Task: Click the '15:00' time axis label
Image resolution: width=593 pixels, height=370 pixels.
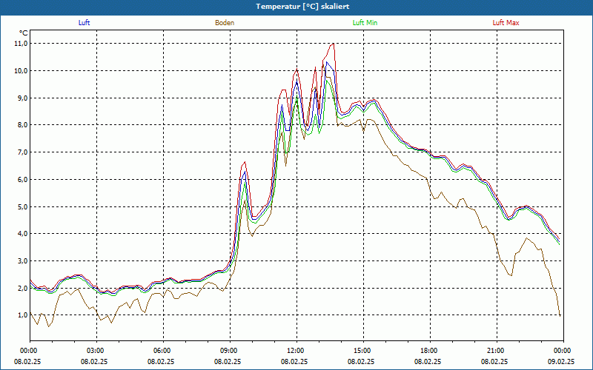Action: point(363,351)
